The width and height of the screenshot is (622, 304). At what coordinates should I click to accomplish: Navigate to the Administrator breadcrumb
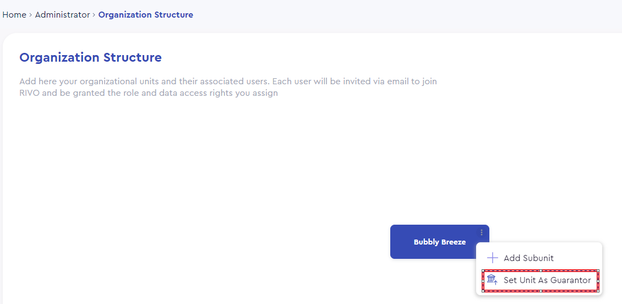(x=62, y=15)
